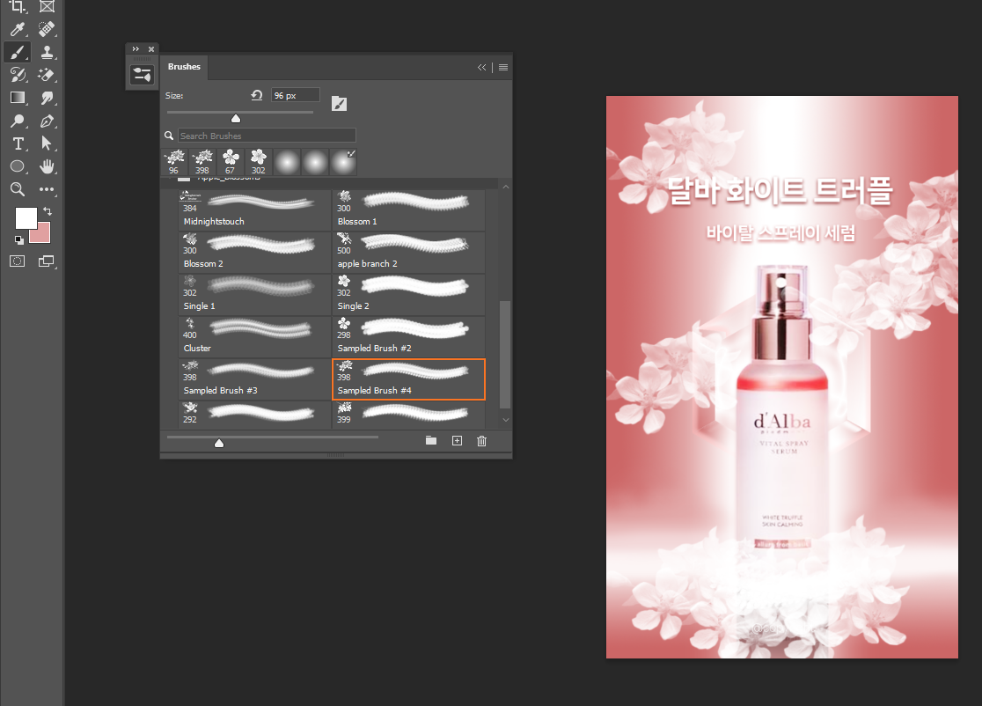Pick recent soft round brush with mixer icon

344,162
